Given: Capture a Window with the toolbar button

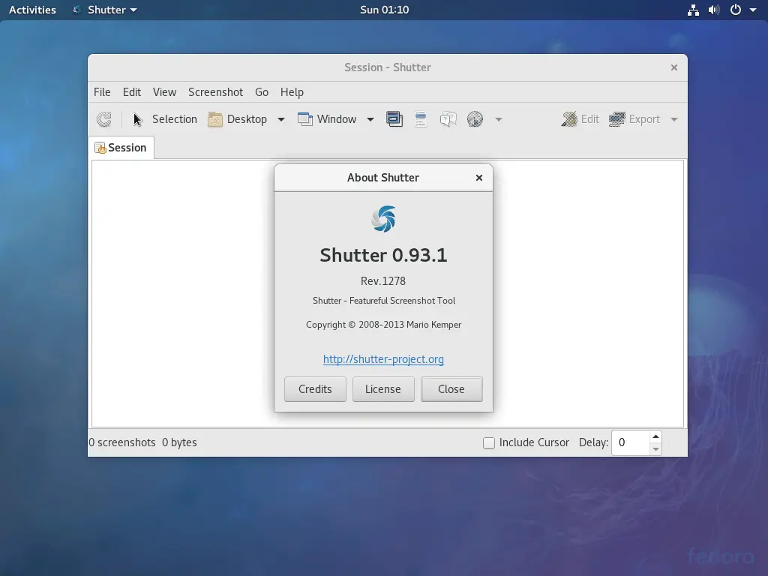Looking at the screenshot, I should pos(327,119).
